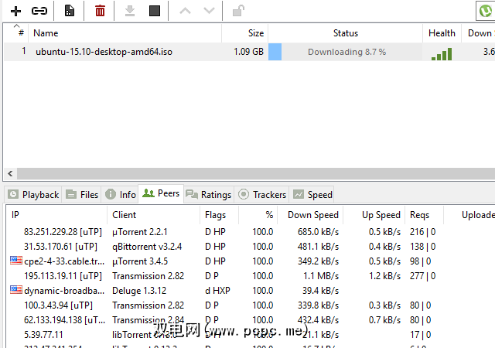The image size is (495, 348).
Task: Select peer 31.53.170.61 [uTP]
Action: pyautogui.click(x=60, y=247)
